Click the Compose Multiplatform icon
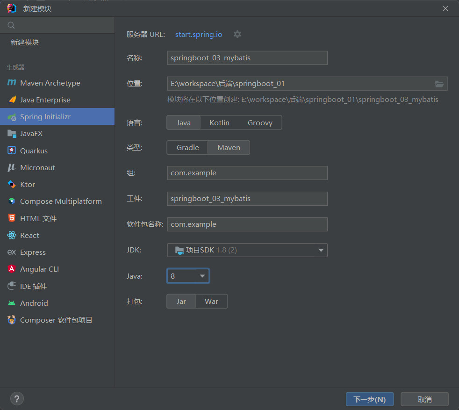Screen dimensions: 459x410 pyautogui.click(x=12, y=201)
